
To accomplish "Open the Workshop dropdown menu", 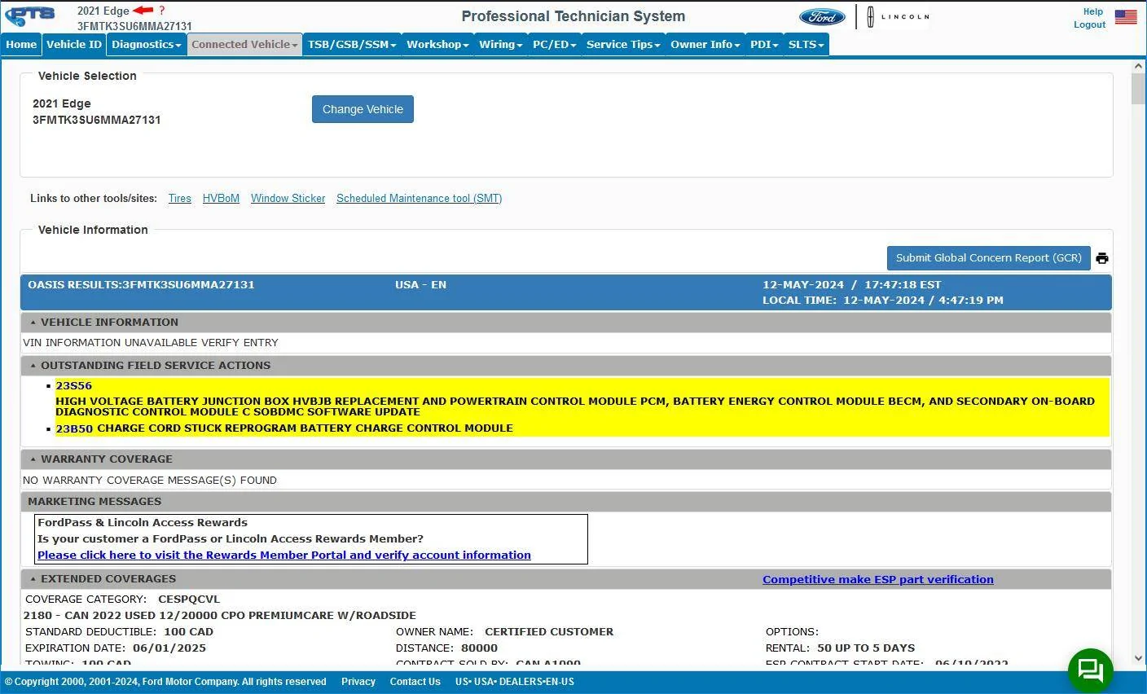I will click(437, 45).
